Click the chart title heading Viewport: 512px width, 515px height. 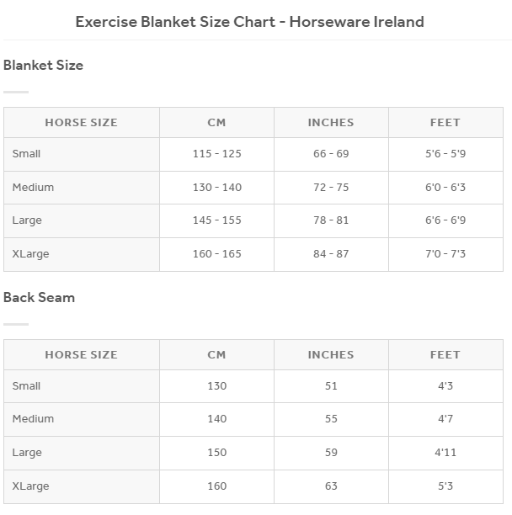249,21
